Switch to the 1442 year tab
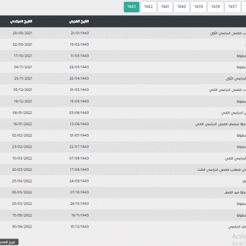Viewport: 246px width, 246px height. 148,7
